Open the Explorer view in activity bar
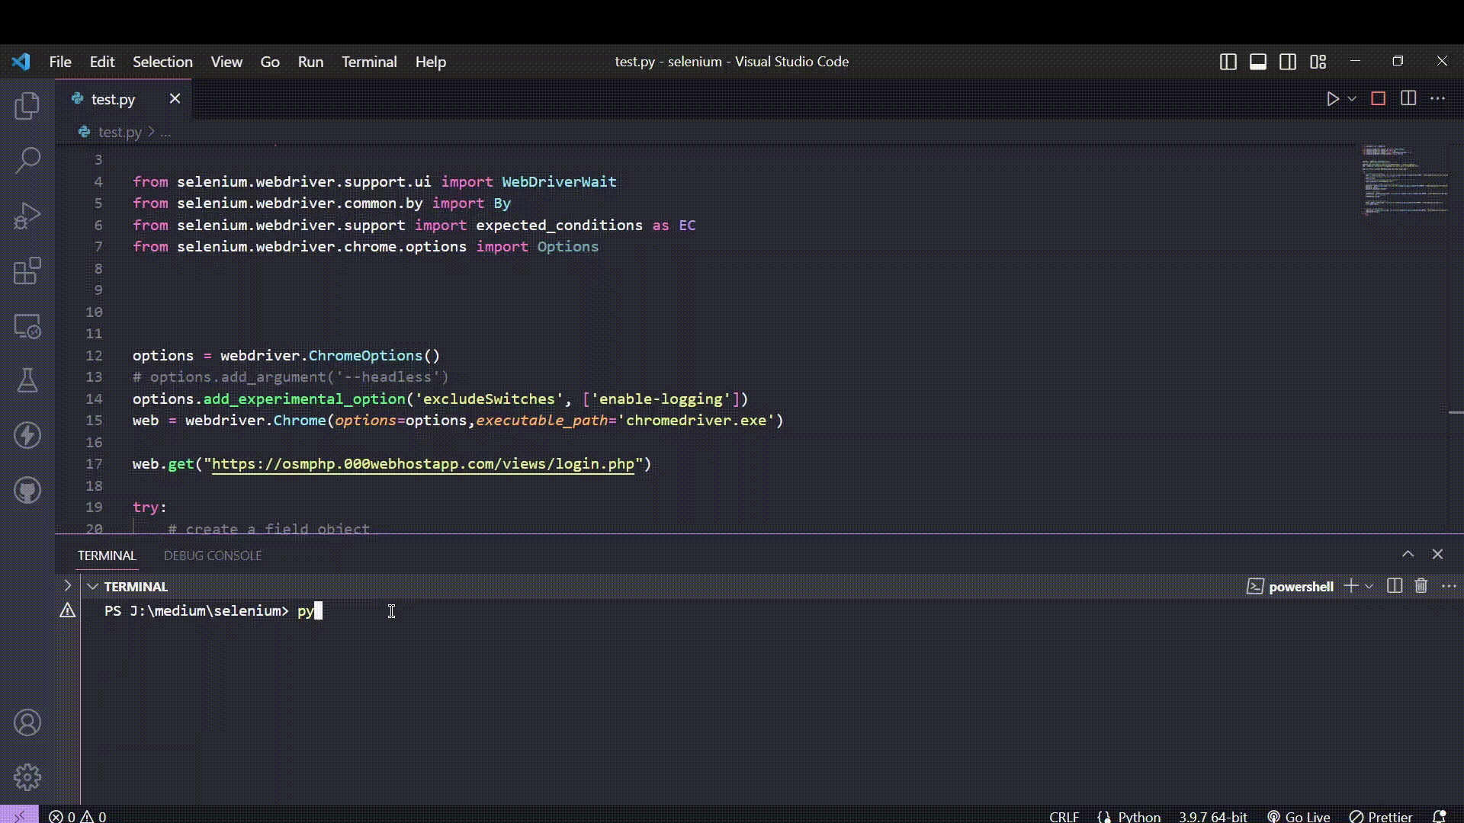1464x823 pixels. pyautogui.click(x=27, y=105)
